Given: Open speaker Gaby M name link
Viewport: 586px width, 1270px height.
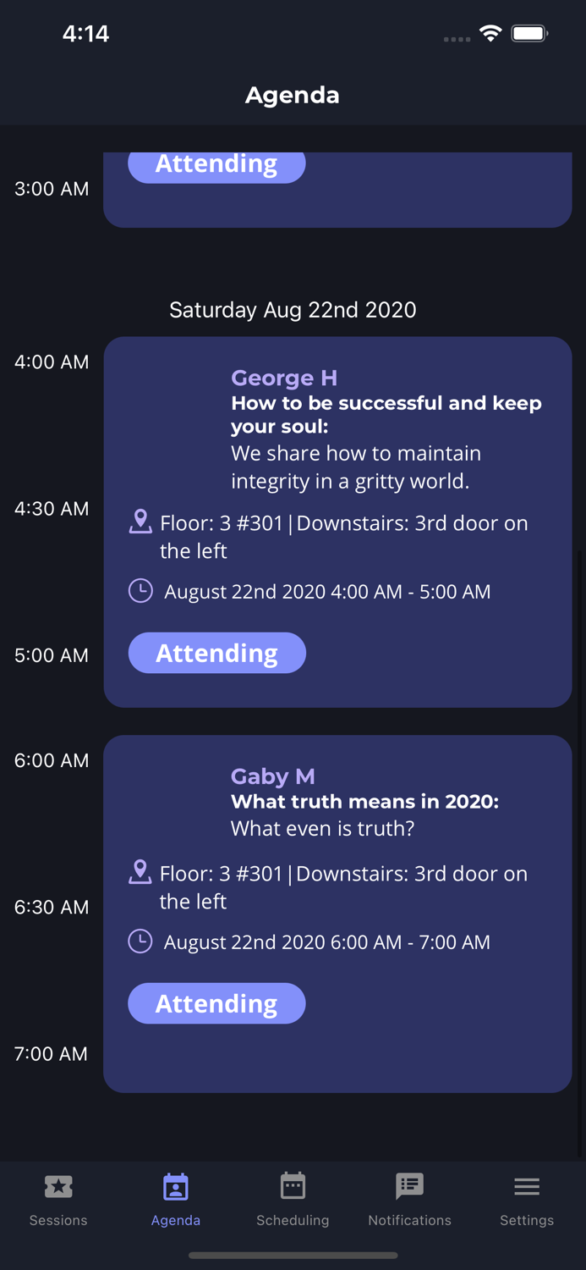Looking at the screenshot, I should [x=272, y=776].
